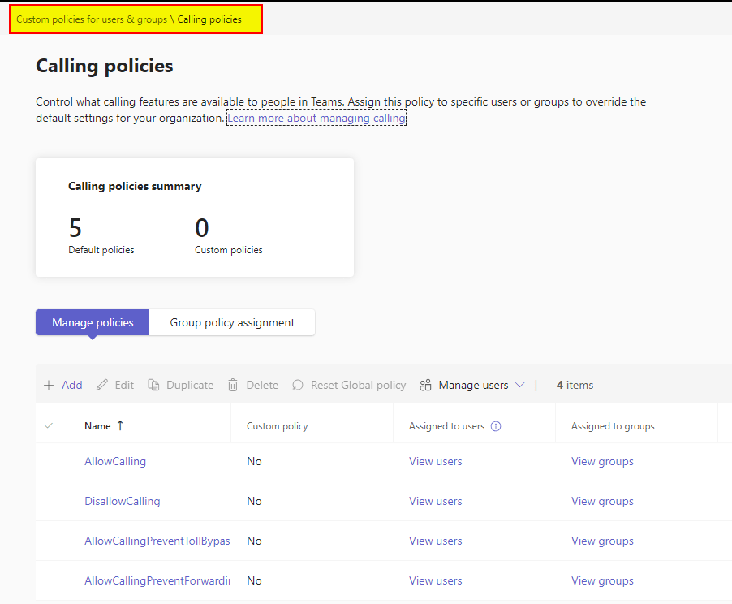Click the Reset Global policy icon
The height and width of the screenshot is (604, 732).
click(x=298, y=386)
